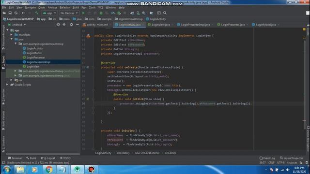Click the memory indicator icon in status bar corner
Screen dimensions: 310x174
(307, 163)
